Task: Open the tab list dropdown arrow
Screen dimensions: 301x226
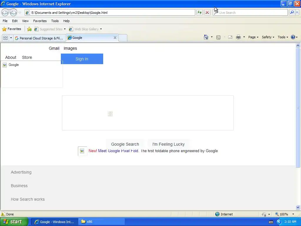Action: pos(11,38)
